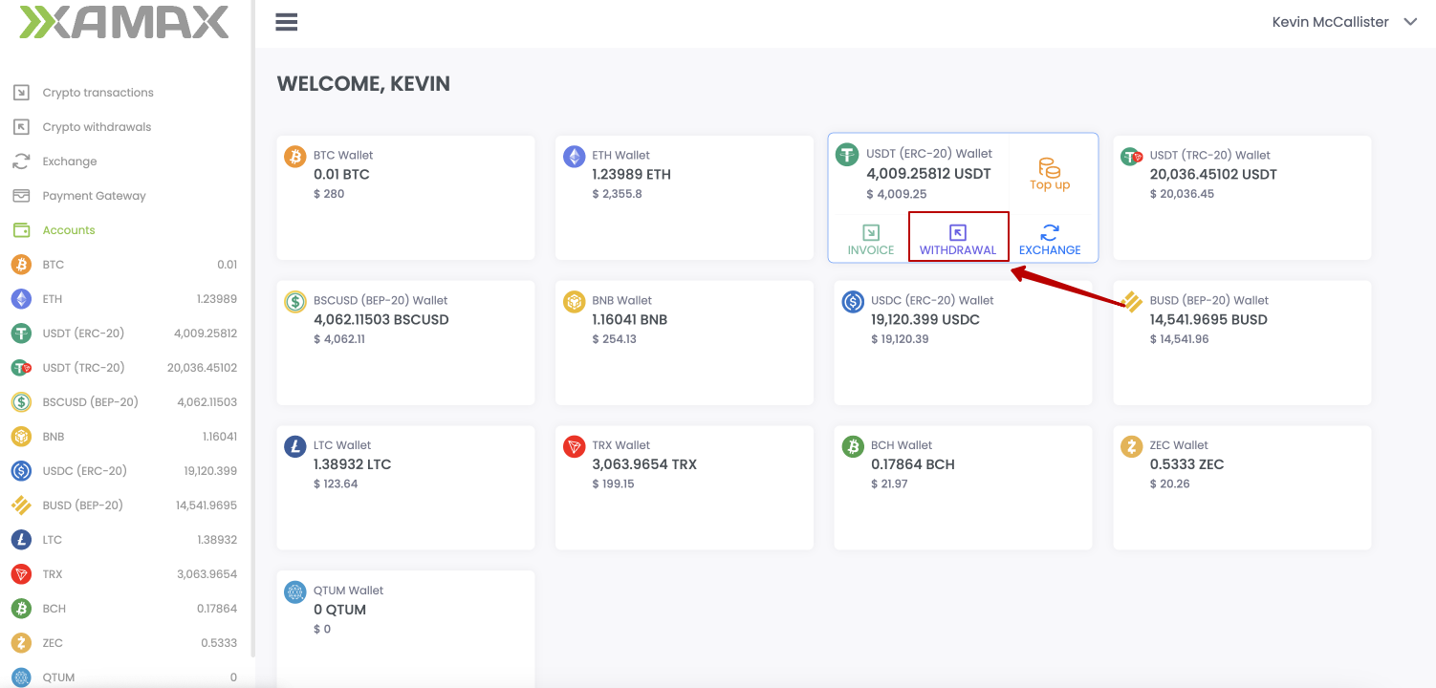Image resolution: width=1436 pixels, height=688 pixels.
Task: Click the BUSD (BEP-20) icon in sidebar
Action: pos(21,505)
